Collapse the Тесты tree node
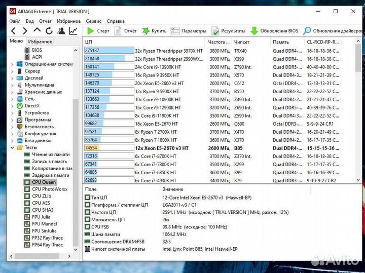 (x=12, y=147)
